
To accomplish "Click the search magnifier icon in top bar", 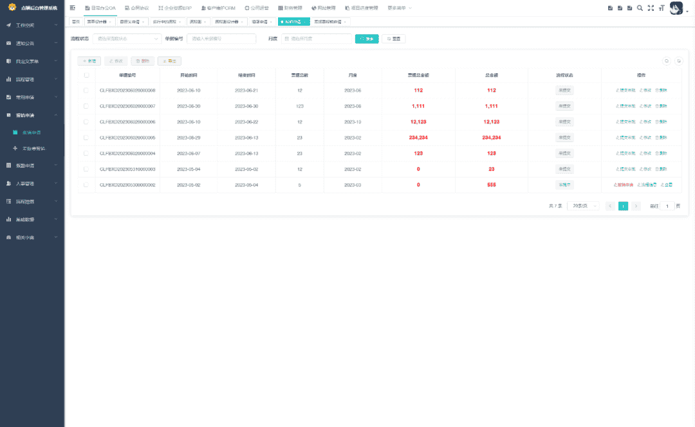I will (639, 8).
